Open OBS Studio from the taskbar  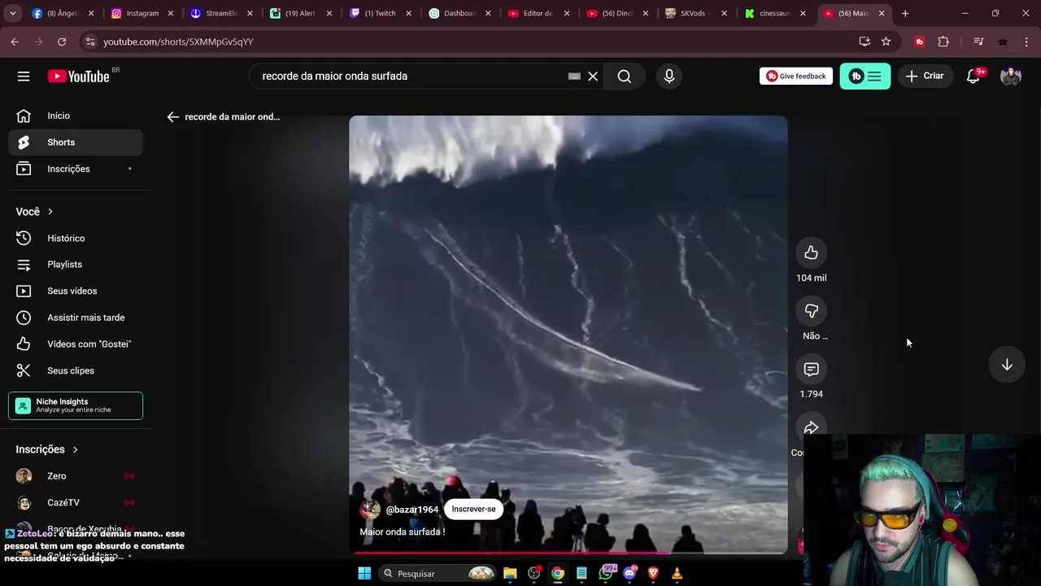point(534,573)
